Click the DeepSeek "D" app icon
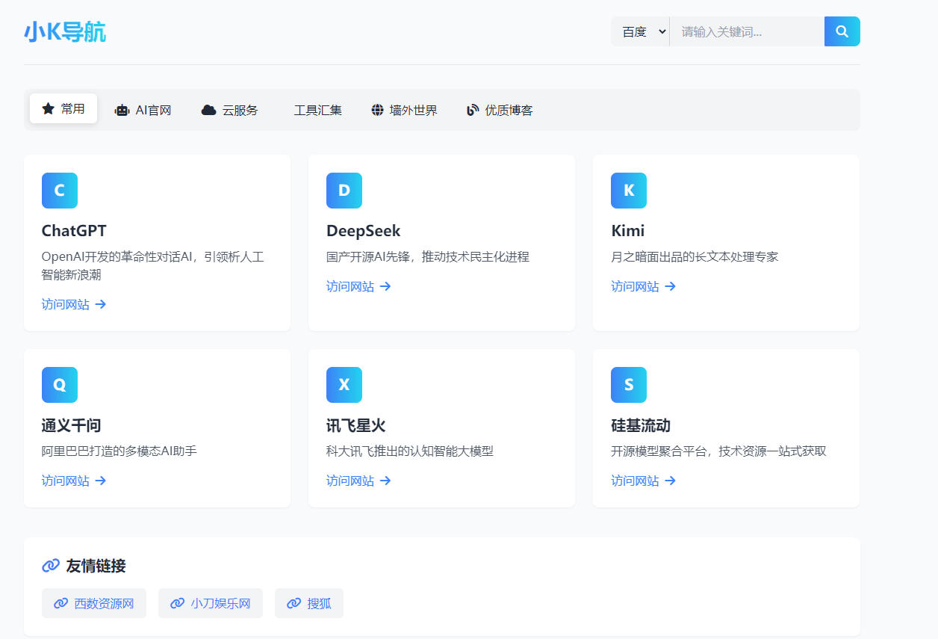This screenshot has height=639, width=938. tap(344, 191)
